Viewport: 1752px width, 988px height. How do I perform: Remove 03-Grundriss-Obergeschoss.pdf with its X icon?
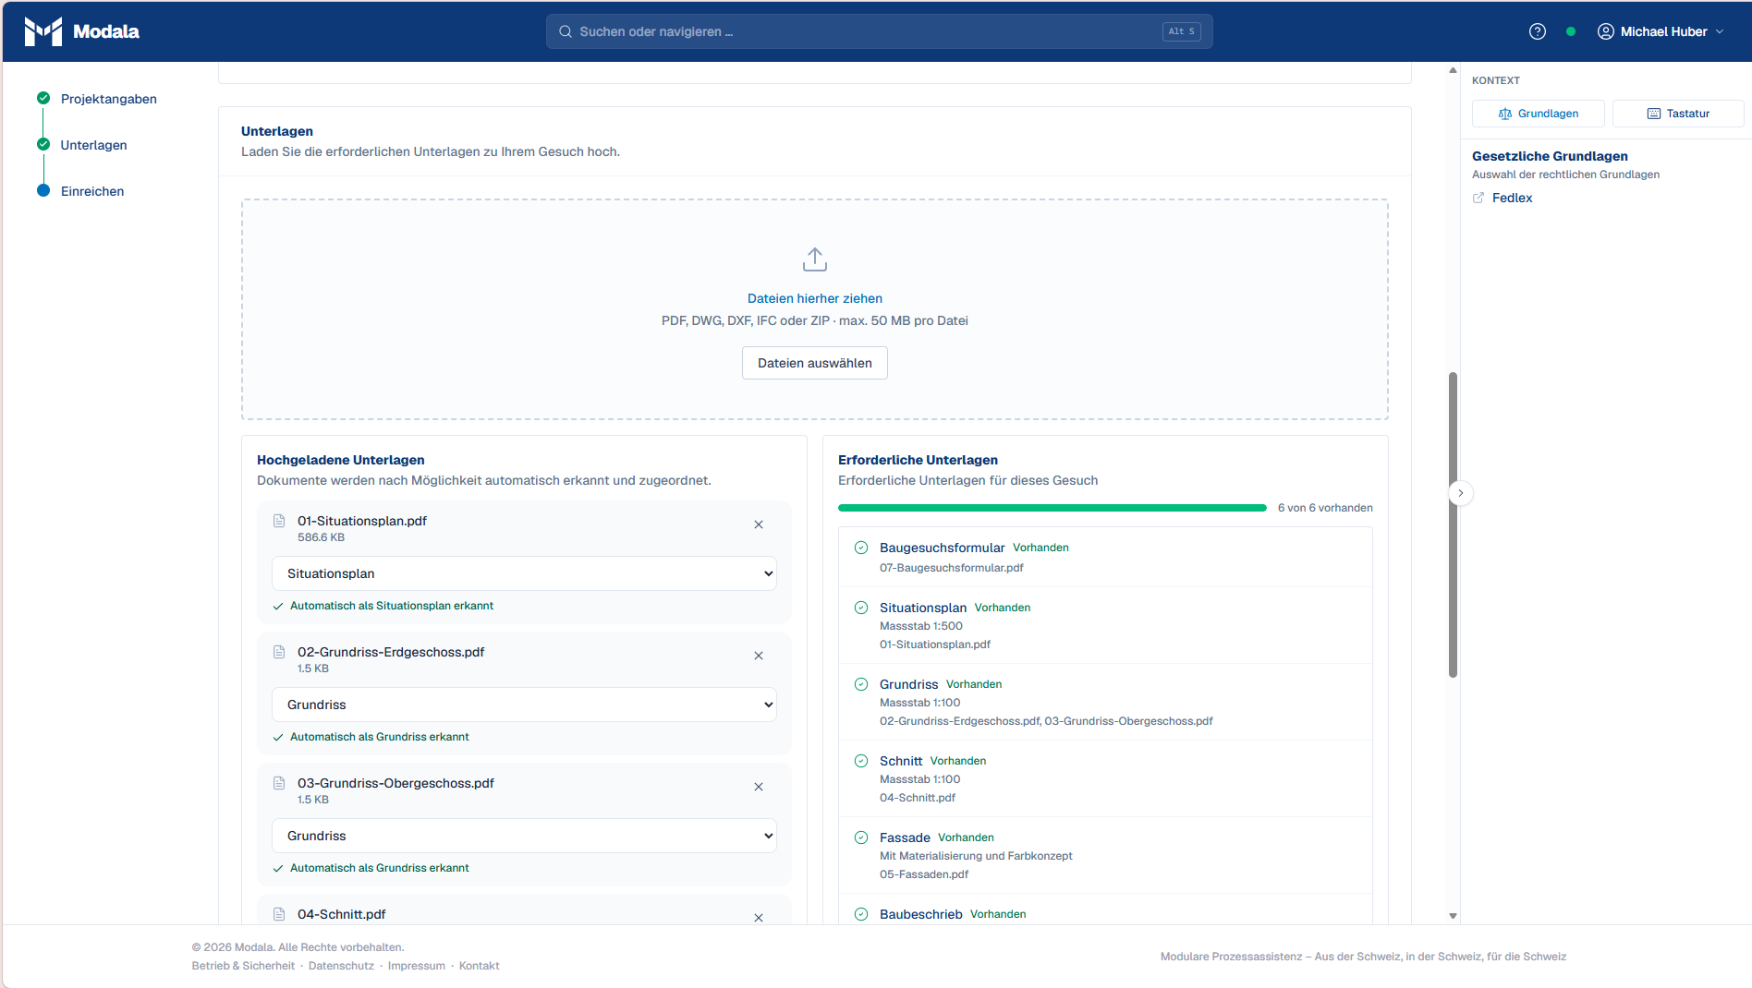759,787
